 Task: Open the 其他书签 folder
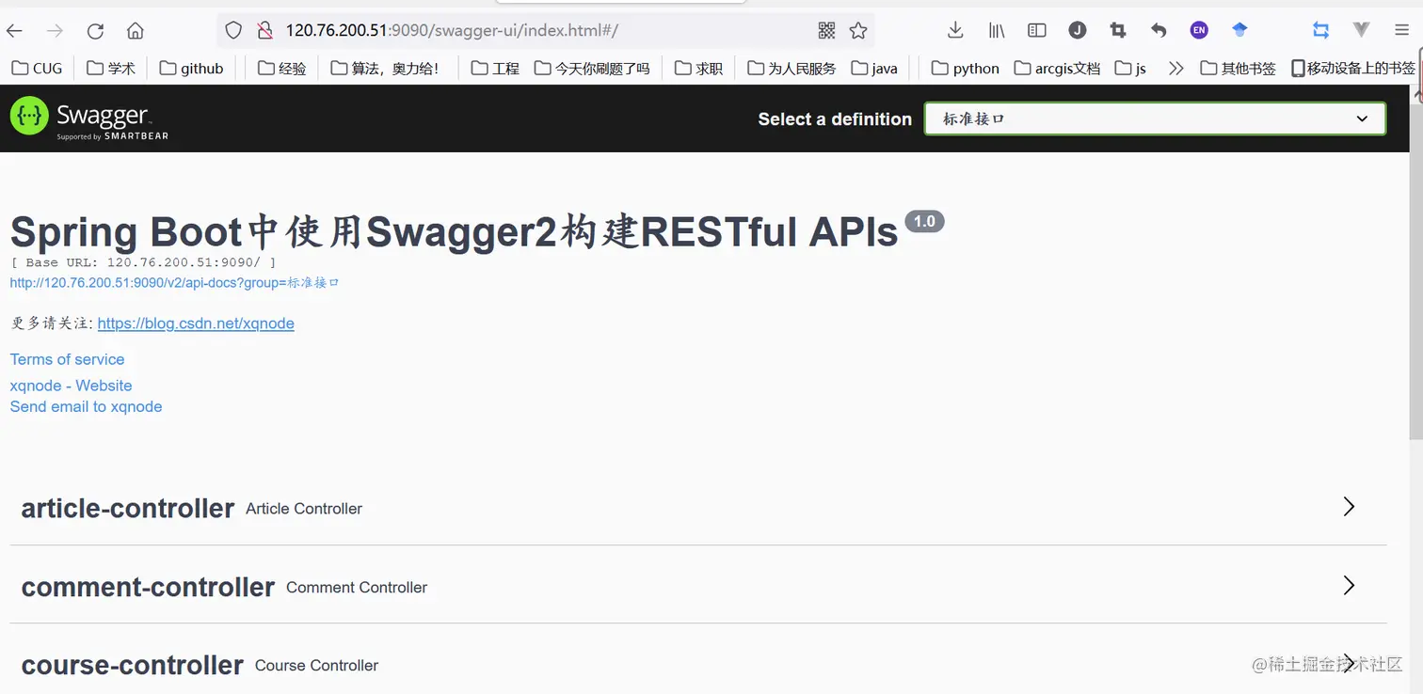(1238, 68)
